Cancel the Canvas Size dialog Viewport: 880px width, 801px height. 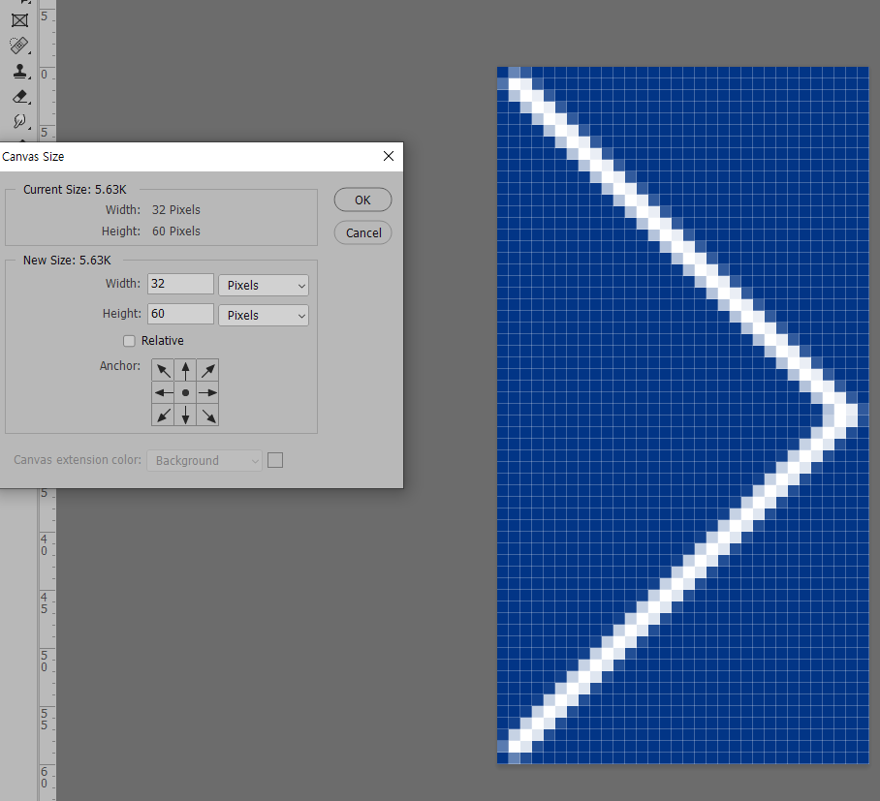click(362, 232)
